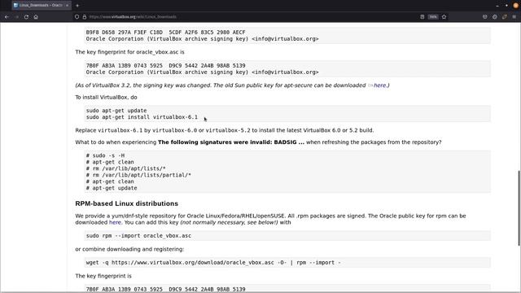This screenshot has height=293, width=521.
Task: Click 'The key fingerprint for oracle_vbox.asc is' text
Action: coord(129,52)
